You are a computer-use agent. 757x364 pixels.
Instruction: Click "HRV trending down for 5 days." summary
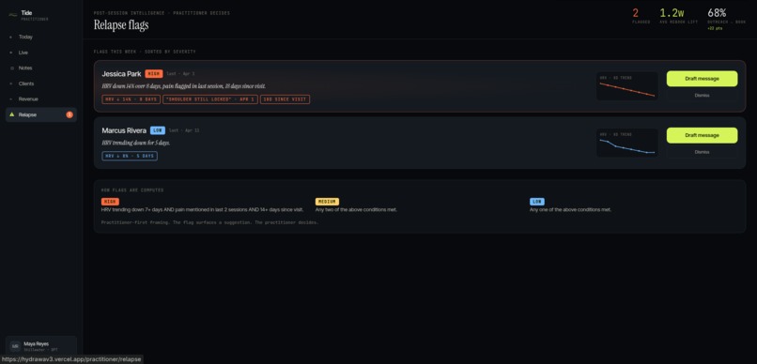[135, 144]
